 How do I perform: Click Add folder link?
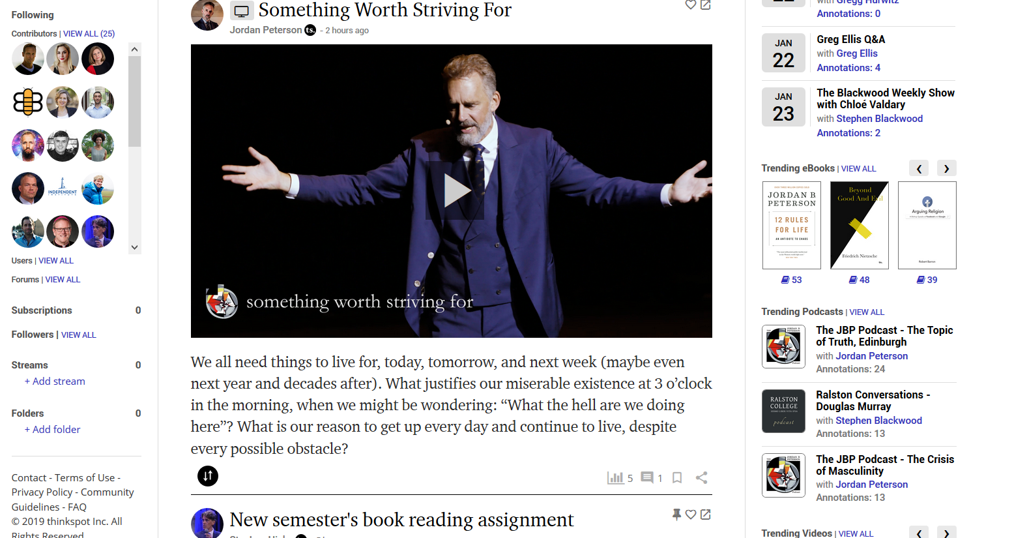click(x=53, y=429)
